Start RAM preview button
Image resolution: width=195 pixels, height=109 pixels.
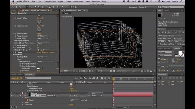[183, 32]
